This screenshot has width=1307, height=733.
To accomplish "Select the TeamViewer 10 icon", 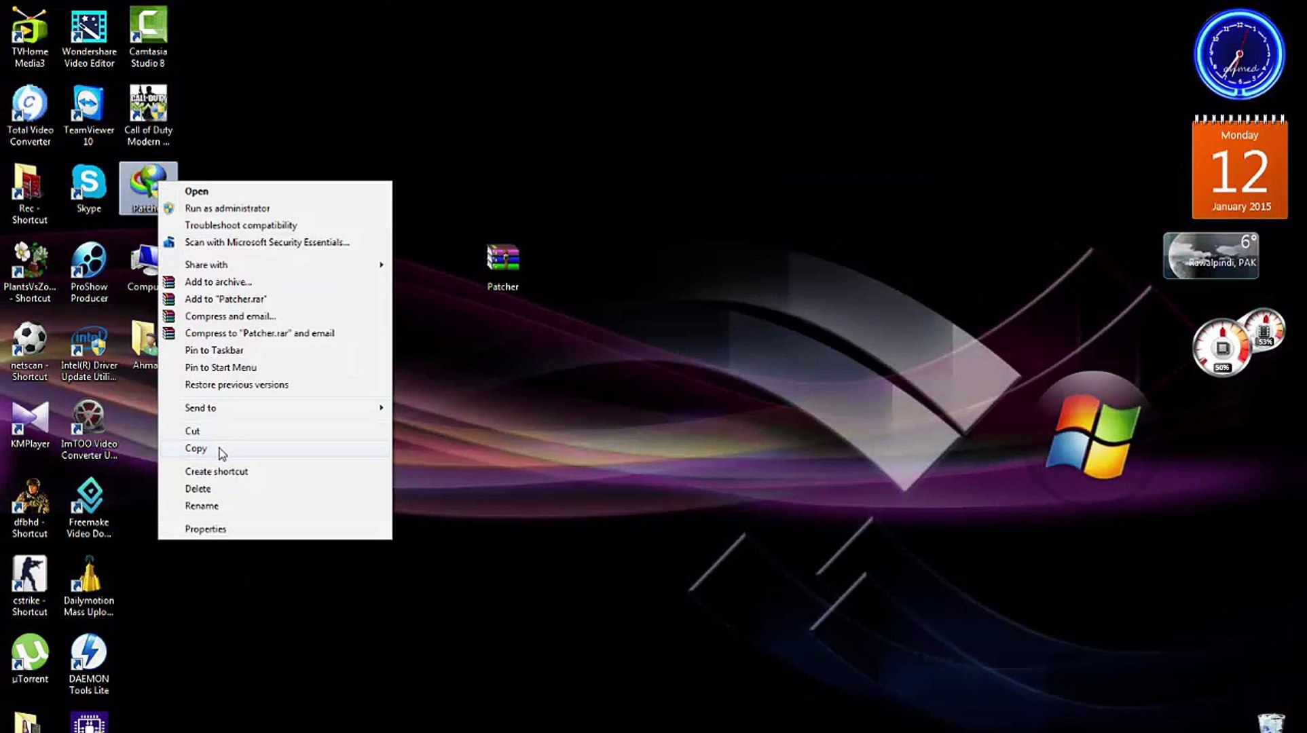I will [89, 115].
